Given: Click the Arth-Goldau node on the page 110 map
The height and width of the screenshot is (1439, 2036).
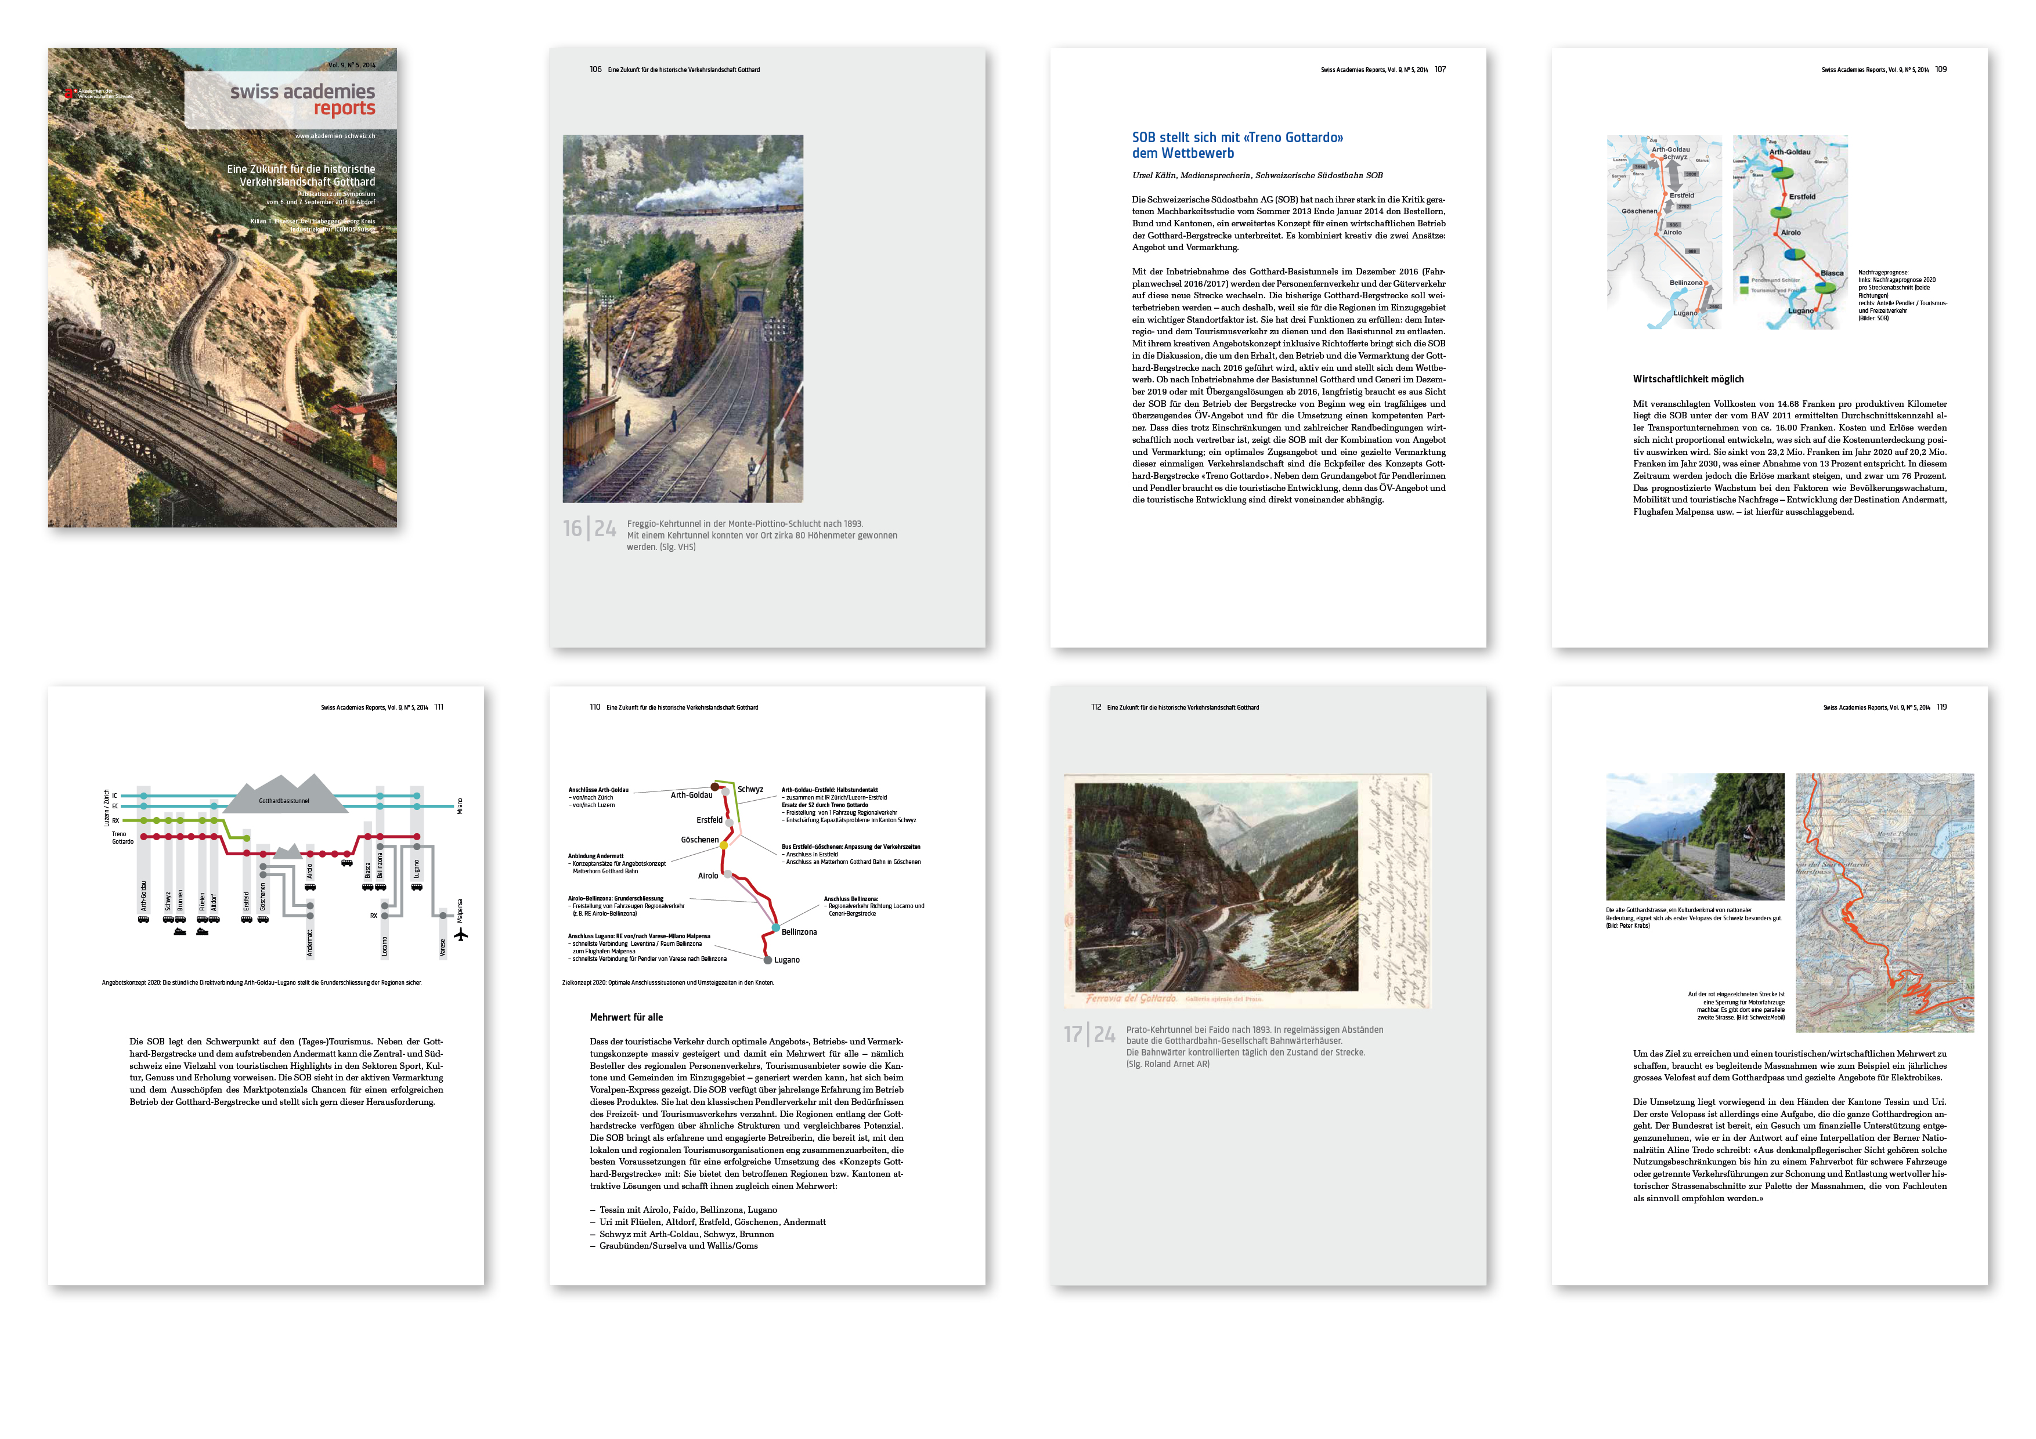Looking at the screenshot, I should coord(714,786).
